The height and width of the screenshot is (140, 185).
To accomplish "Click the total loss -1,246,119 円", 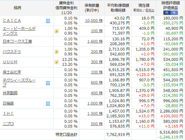I will 171,137.
